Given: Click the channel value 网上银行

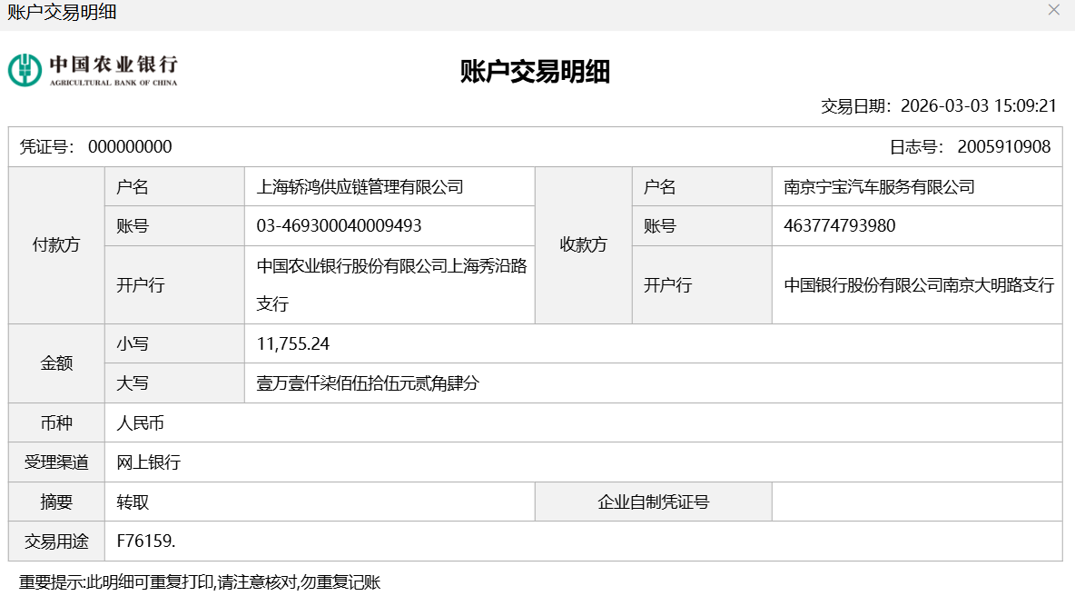Looking at the screenshot, I should (149, 462).
